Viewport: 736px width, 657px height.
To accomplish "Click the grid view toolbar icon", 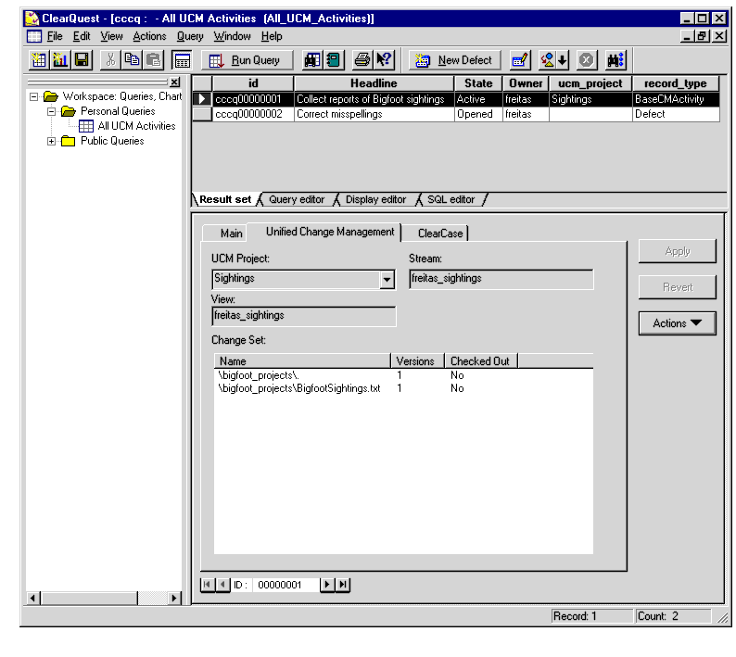I will pyautogui.click(x=182, y=60).
